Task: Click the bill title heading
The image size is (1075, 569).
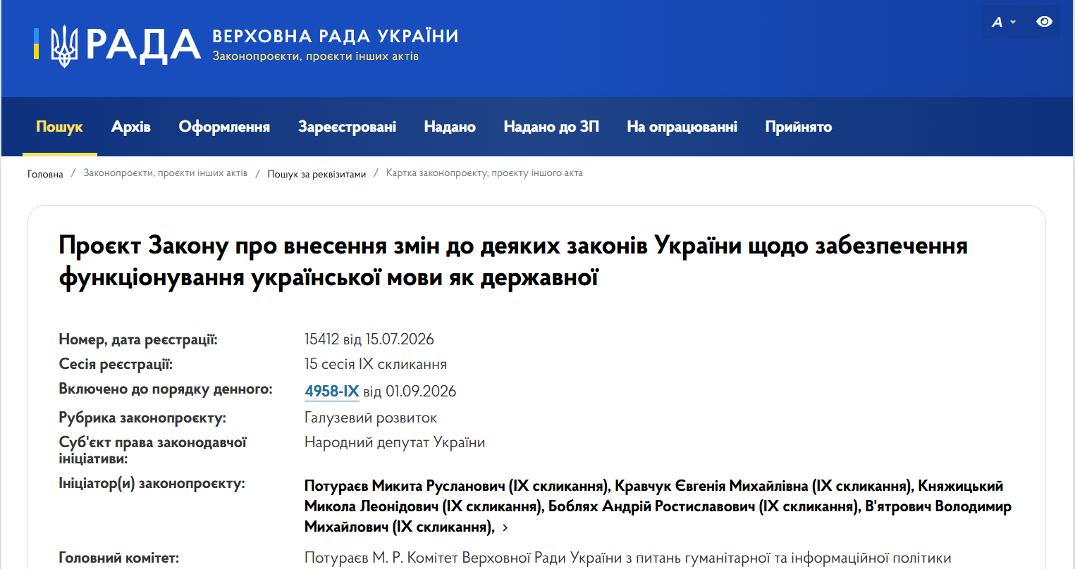Action: tap(513, 261)
